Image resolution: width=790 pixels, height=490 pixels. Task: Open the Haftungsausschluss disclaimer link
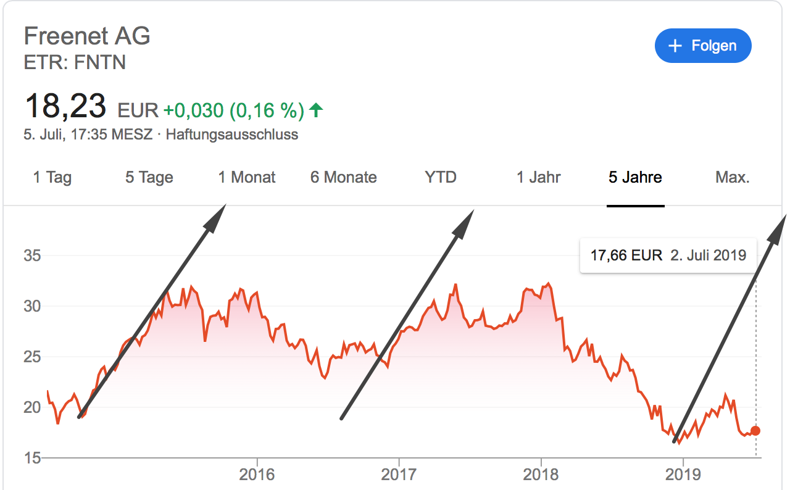[x=232, y=134]
